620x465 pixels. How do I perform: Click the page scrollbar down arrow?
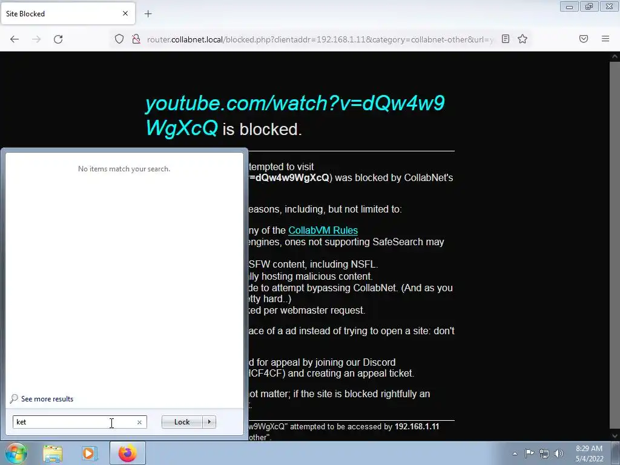[615, 436]
